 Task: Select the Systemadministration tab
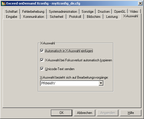coord(63,12)
